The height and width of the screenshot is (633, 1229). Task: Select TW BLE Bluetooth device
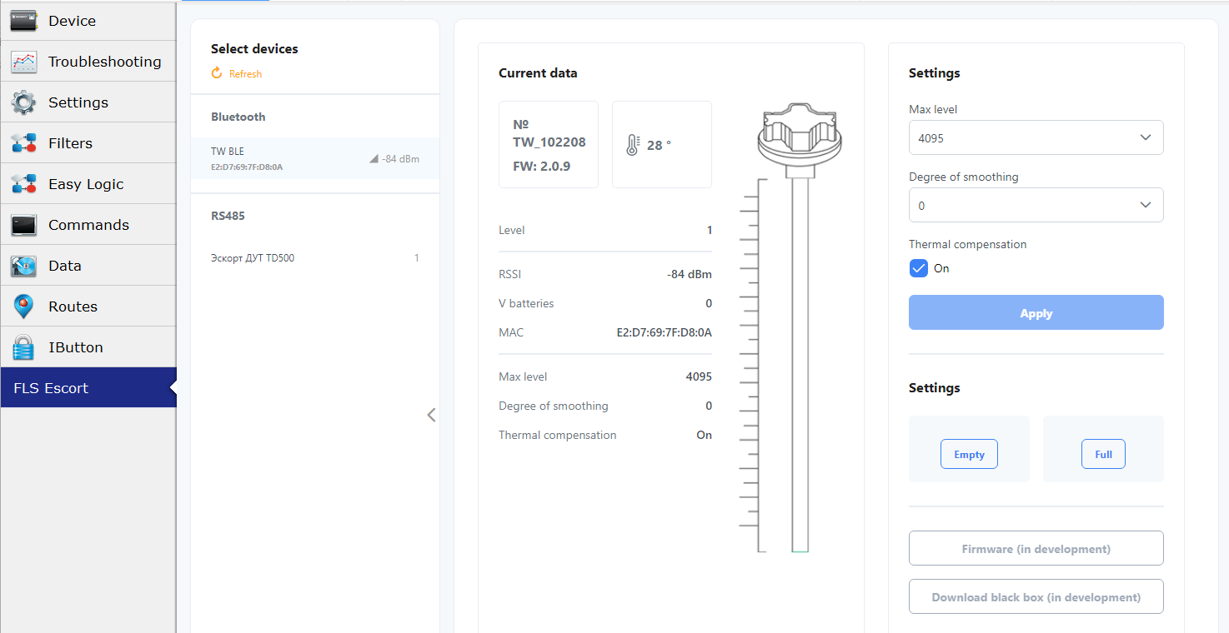314,158
